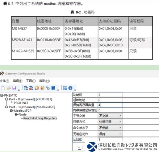The width and height of the screenshot is (159, 152).
Task: Collapse the PN2MTC root tree node
Action: [2, 95]
